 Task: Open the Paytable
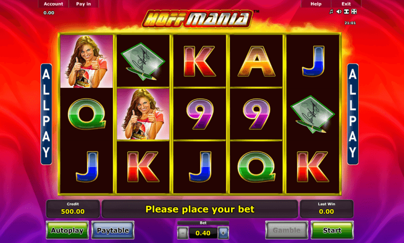[113, 230]
